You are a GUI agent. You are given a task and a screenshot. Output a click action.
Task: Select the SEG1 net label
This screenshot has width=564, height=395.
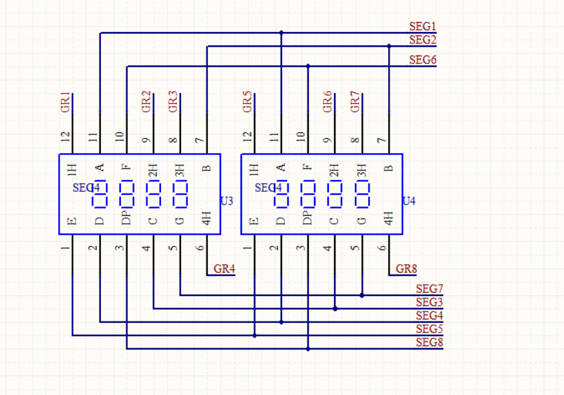point(422,26)
